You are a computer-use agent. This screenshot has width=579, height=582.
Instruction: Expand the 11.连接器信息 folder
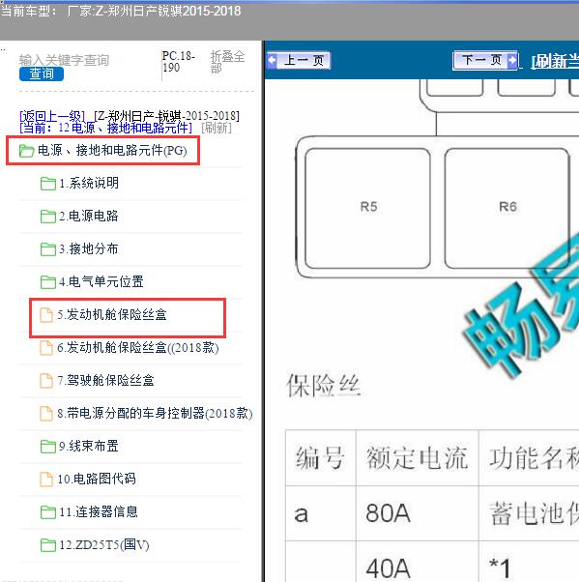coord(99,511)
